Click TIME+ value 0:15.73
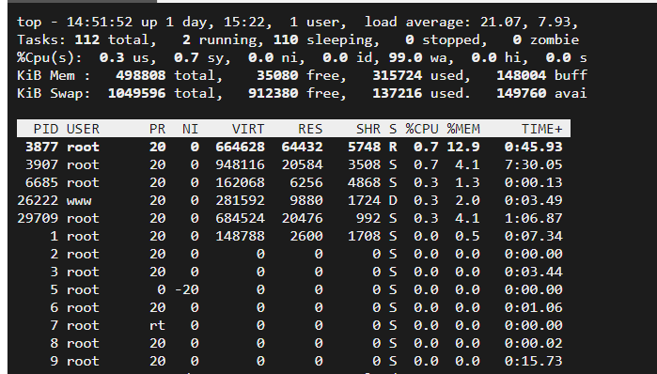The width and height of the screenshot is (657, 374). 533,361
